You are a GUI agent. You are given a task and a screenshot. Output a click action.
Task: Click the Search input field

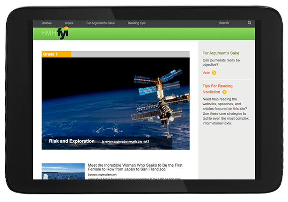point(224,23)
